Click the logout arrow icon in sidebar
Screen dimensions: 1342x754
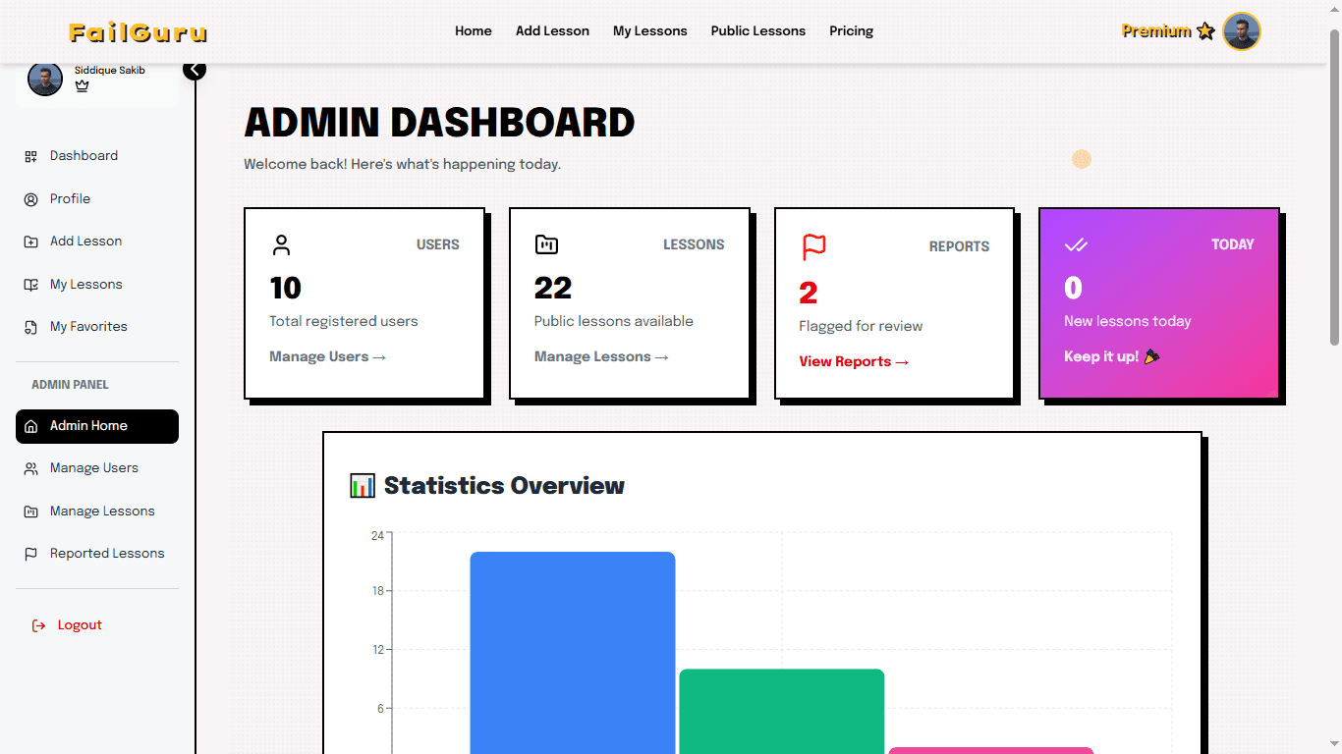(36, 624)
